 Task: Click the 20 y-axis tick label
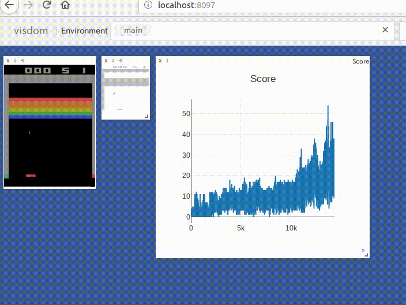click(186, 176)
